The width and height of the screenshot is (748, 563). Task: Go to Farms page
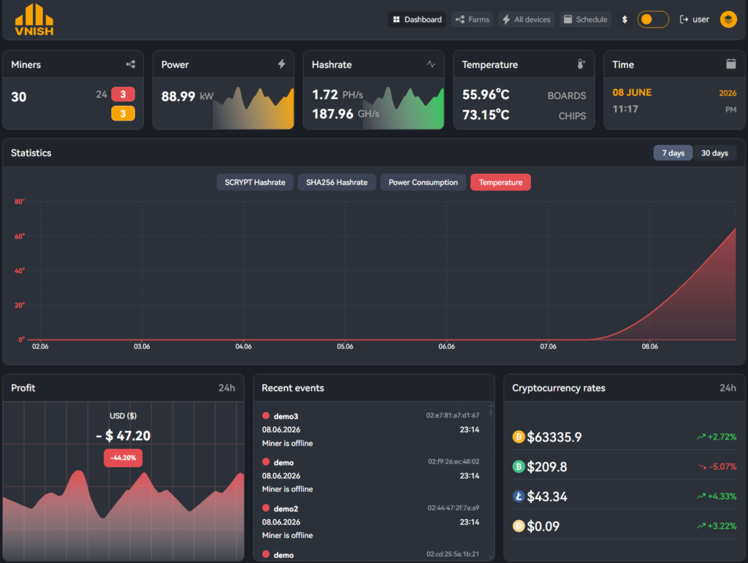473,20
